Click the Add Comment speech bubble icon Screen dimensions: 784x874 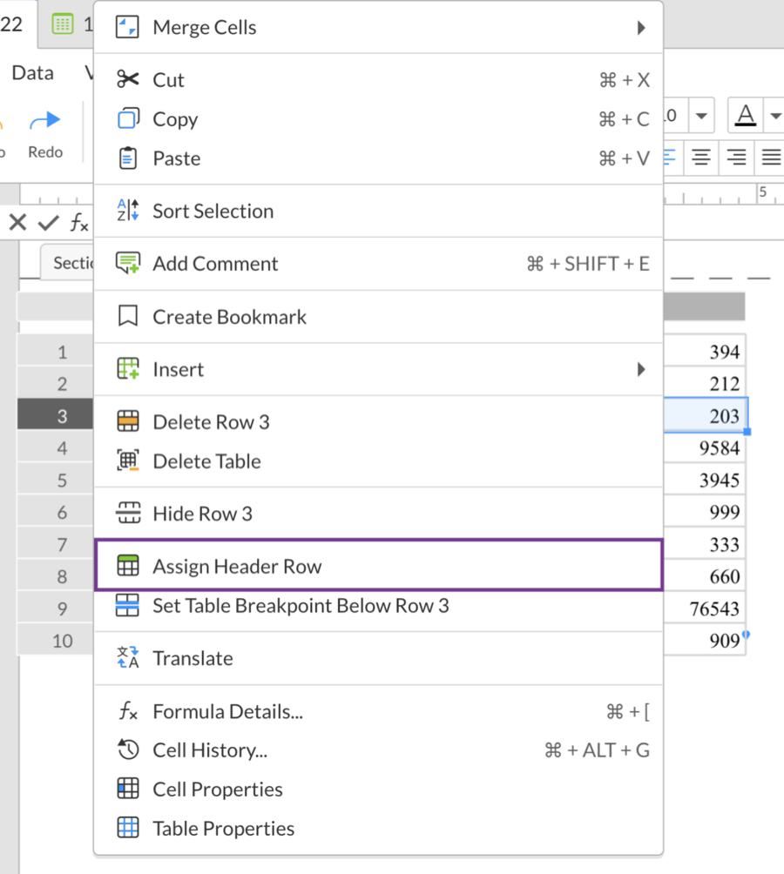click(128, 264)
